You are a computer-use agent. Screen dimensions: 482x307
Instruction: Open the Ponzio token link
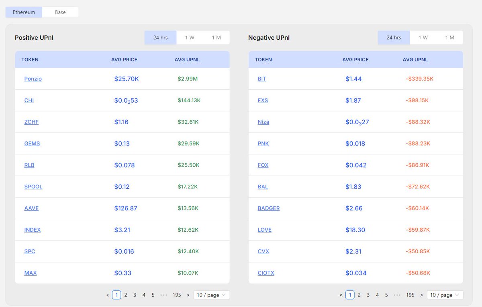33,79
